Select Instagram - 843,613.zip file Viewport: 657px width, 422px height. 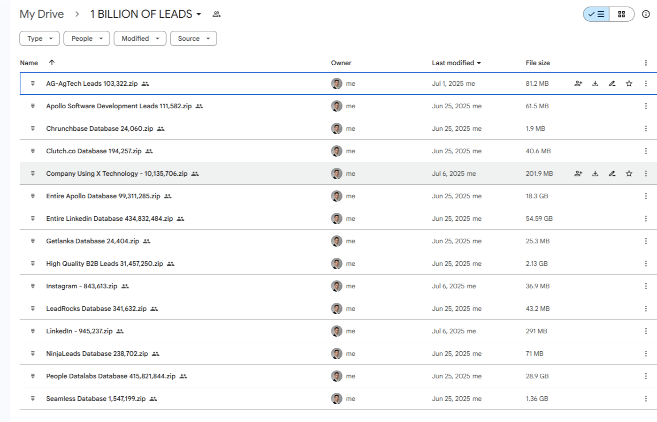coord(82,286)
